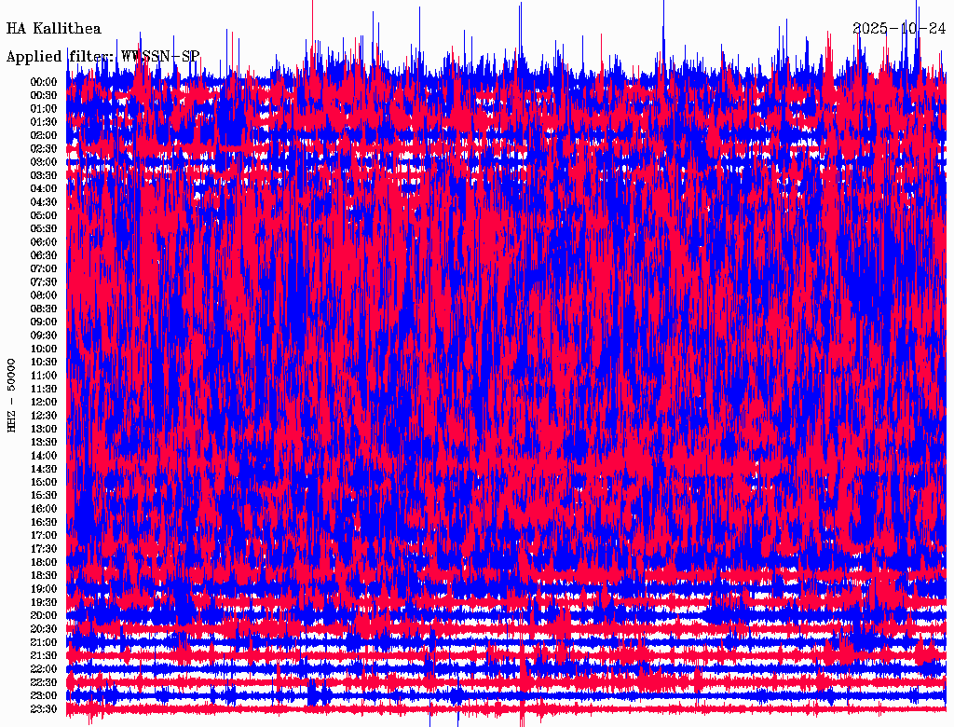
Task: Select the 17:30 time label
Action: pyautogui.click(x=44, y=549)
